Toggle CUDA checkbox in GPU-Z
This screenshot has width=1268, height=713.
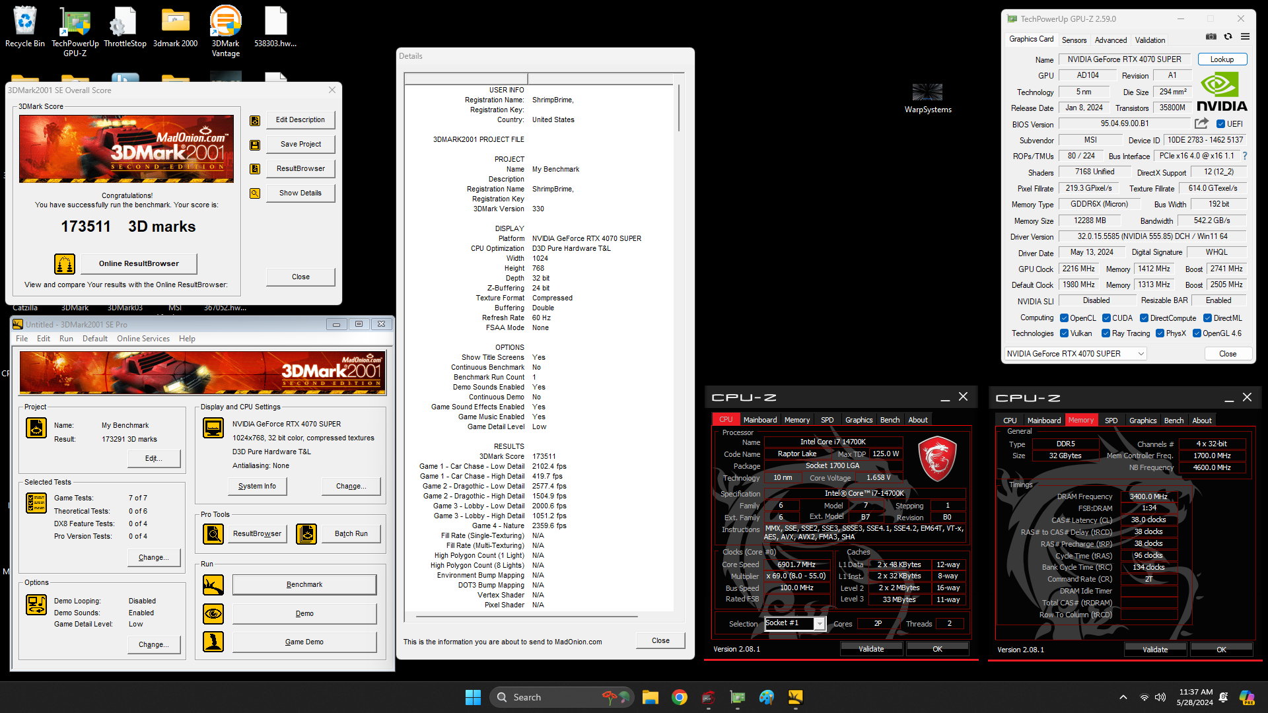tap(1106, 318)
